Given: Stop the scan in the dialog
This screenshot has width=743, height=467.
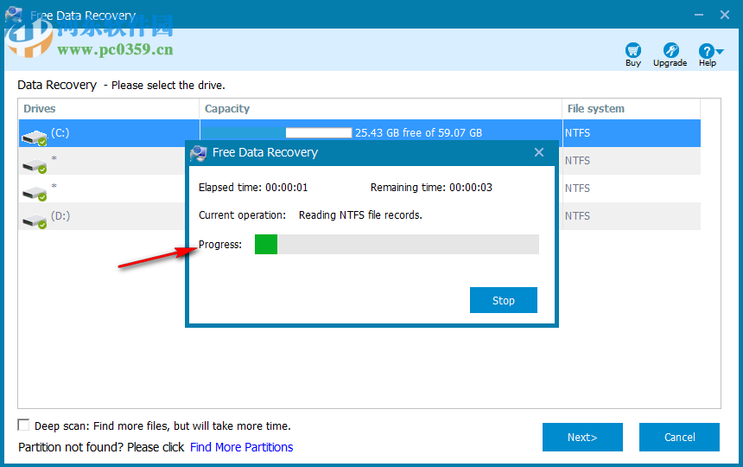Looking at the screenshot, I should coord(503,300).
